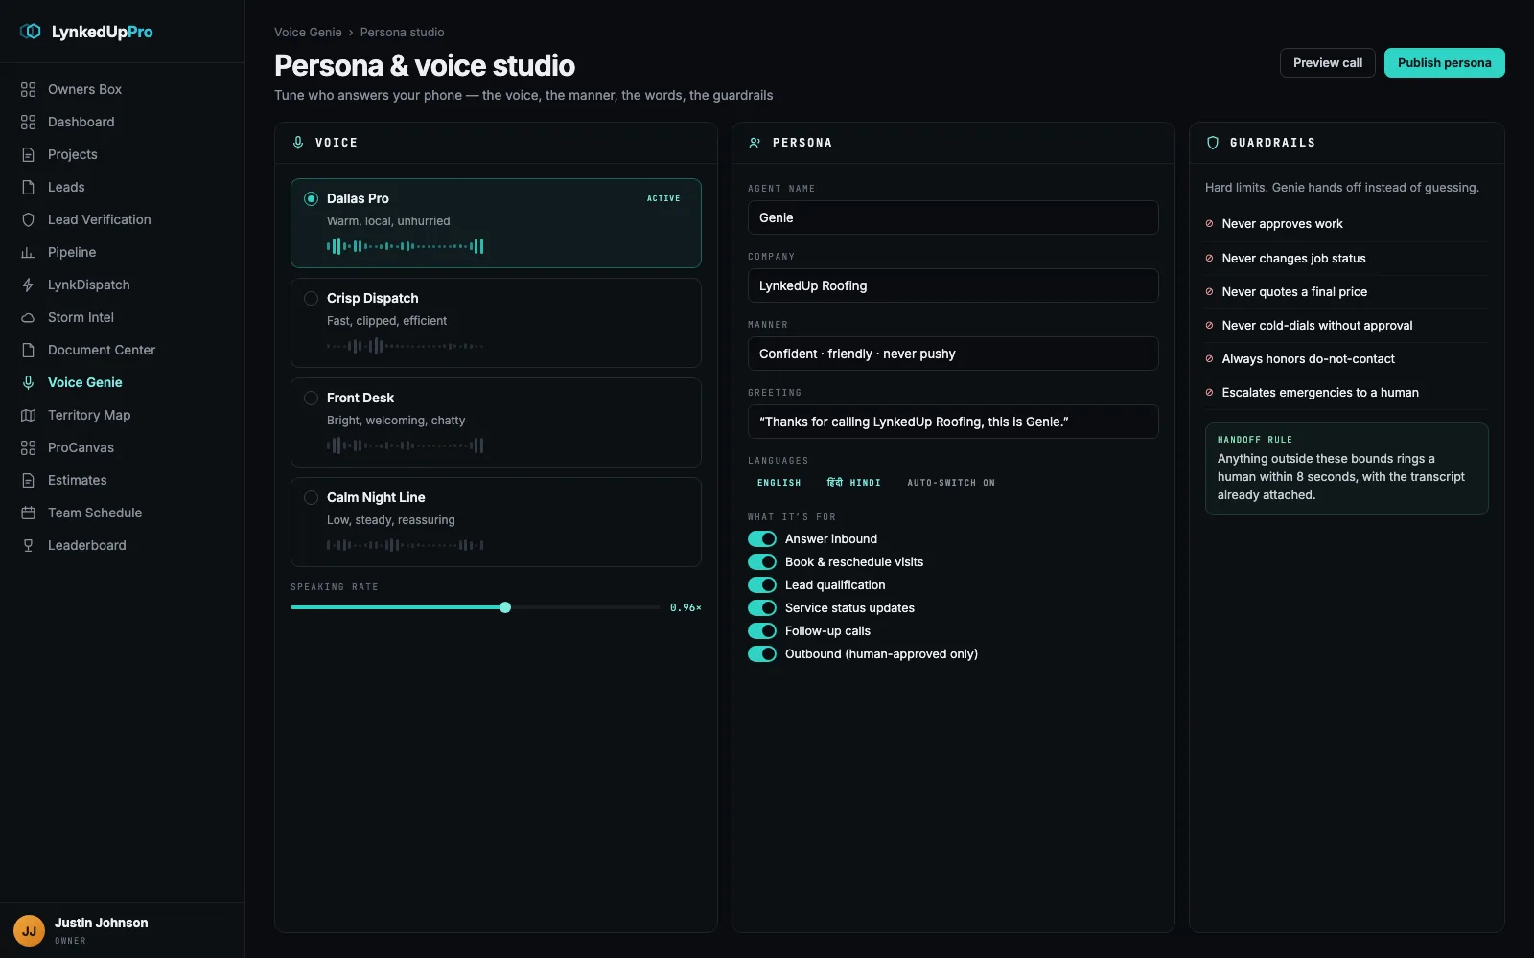Toggle the Answer inbound switch
The width and height of the screenshot is (1534, 958).
[x=762, y=539]
